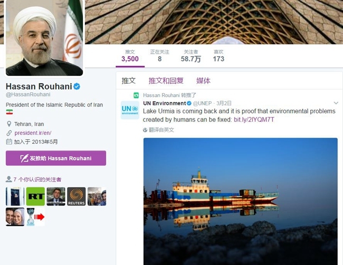Click the globe icon beside 翻译自英文
Screen dimensions: 343x265
pos(145,130)
